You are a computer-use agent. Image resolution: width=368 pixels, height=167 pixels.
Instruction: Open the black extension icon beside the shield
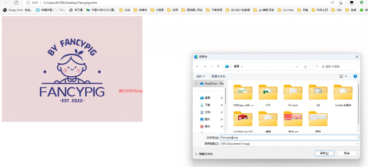click(x=352, y=3)
